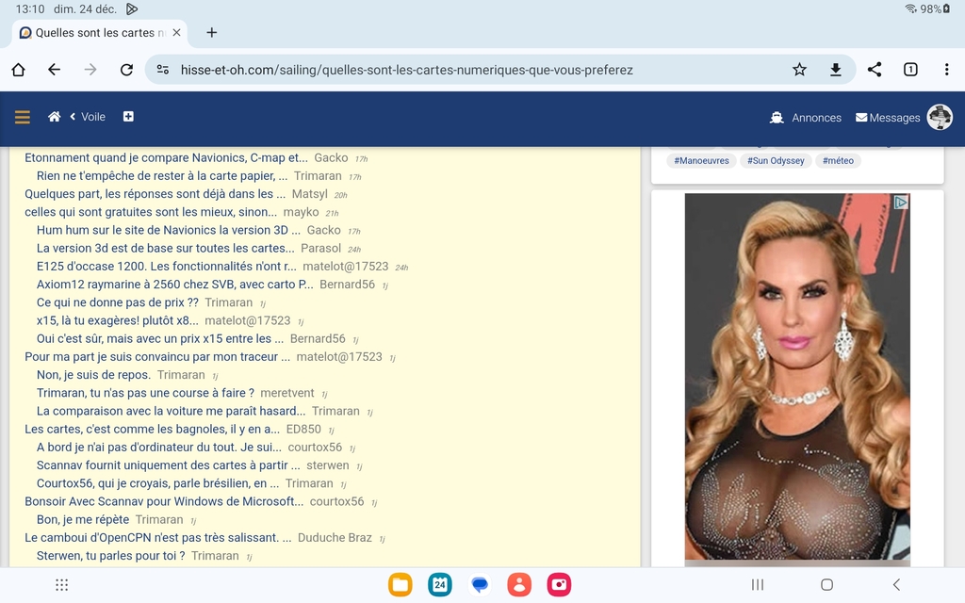Viewport: 965px width, 603px height.
Task: Open the orange hamburger site menu
Action: point(23,117)
